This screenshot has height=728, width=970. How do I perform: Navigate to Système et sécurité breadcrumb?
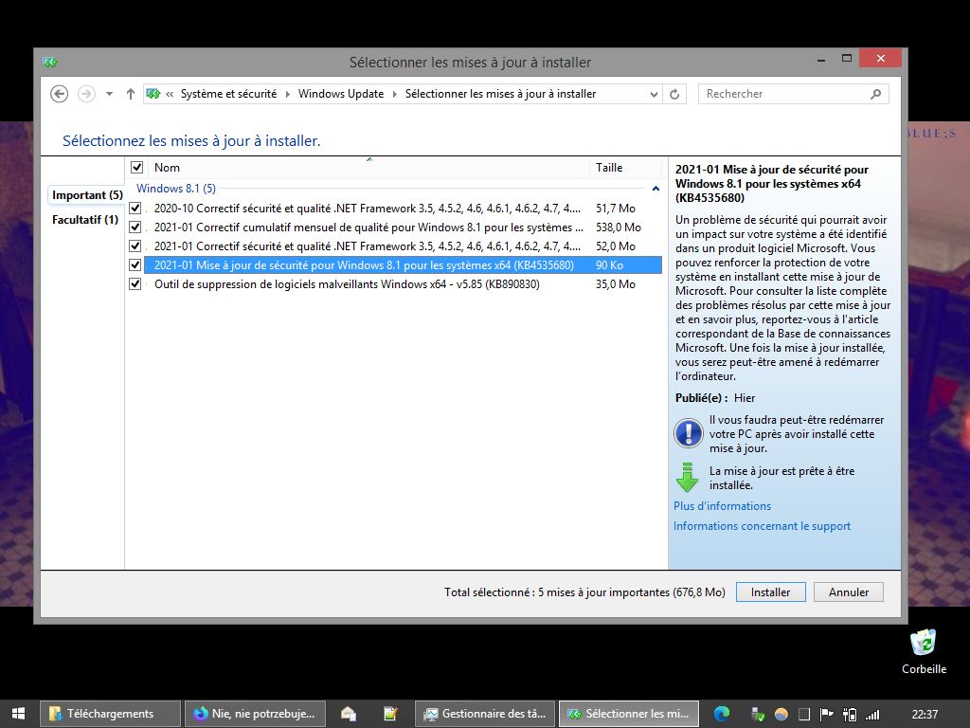228,94
